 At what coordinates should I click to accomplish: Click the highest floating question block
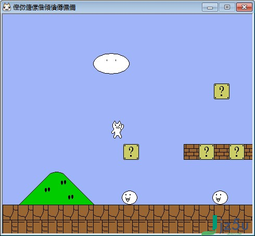coord(222,91)
